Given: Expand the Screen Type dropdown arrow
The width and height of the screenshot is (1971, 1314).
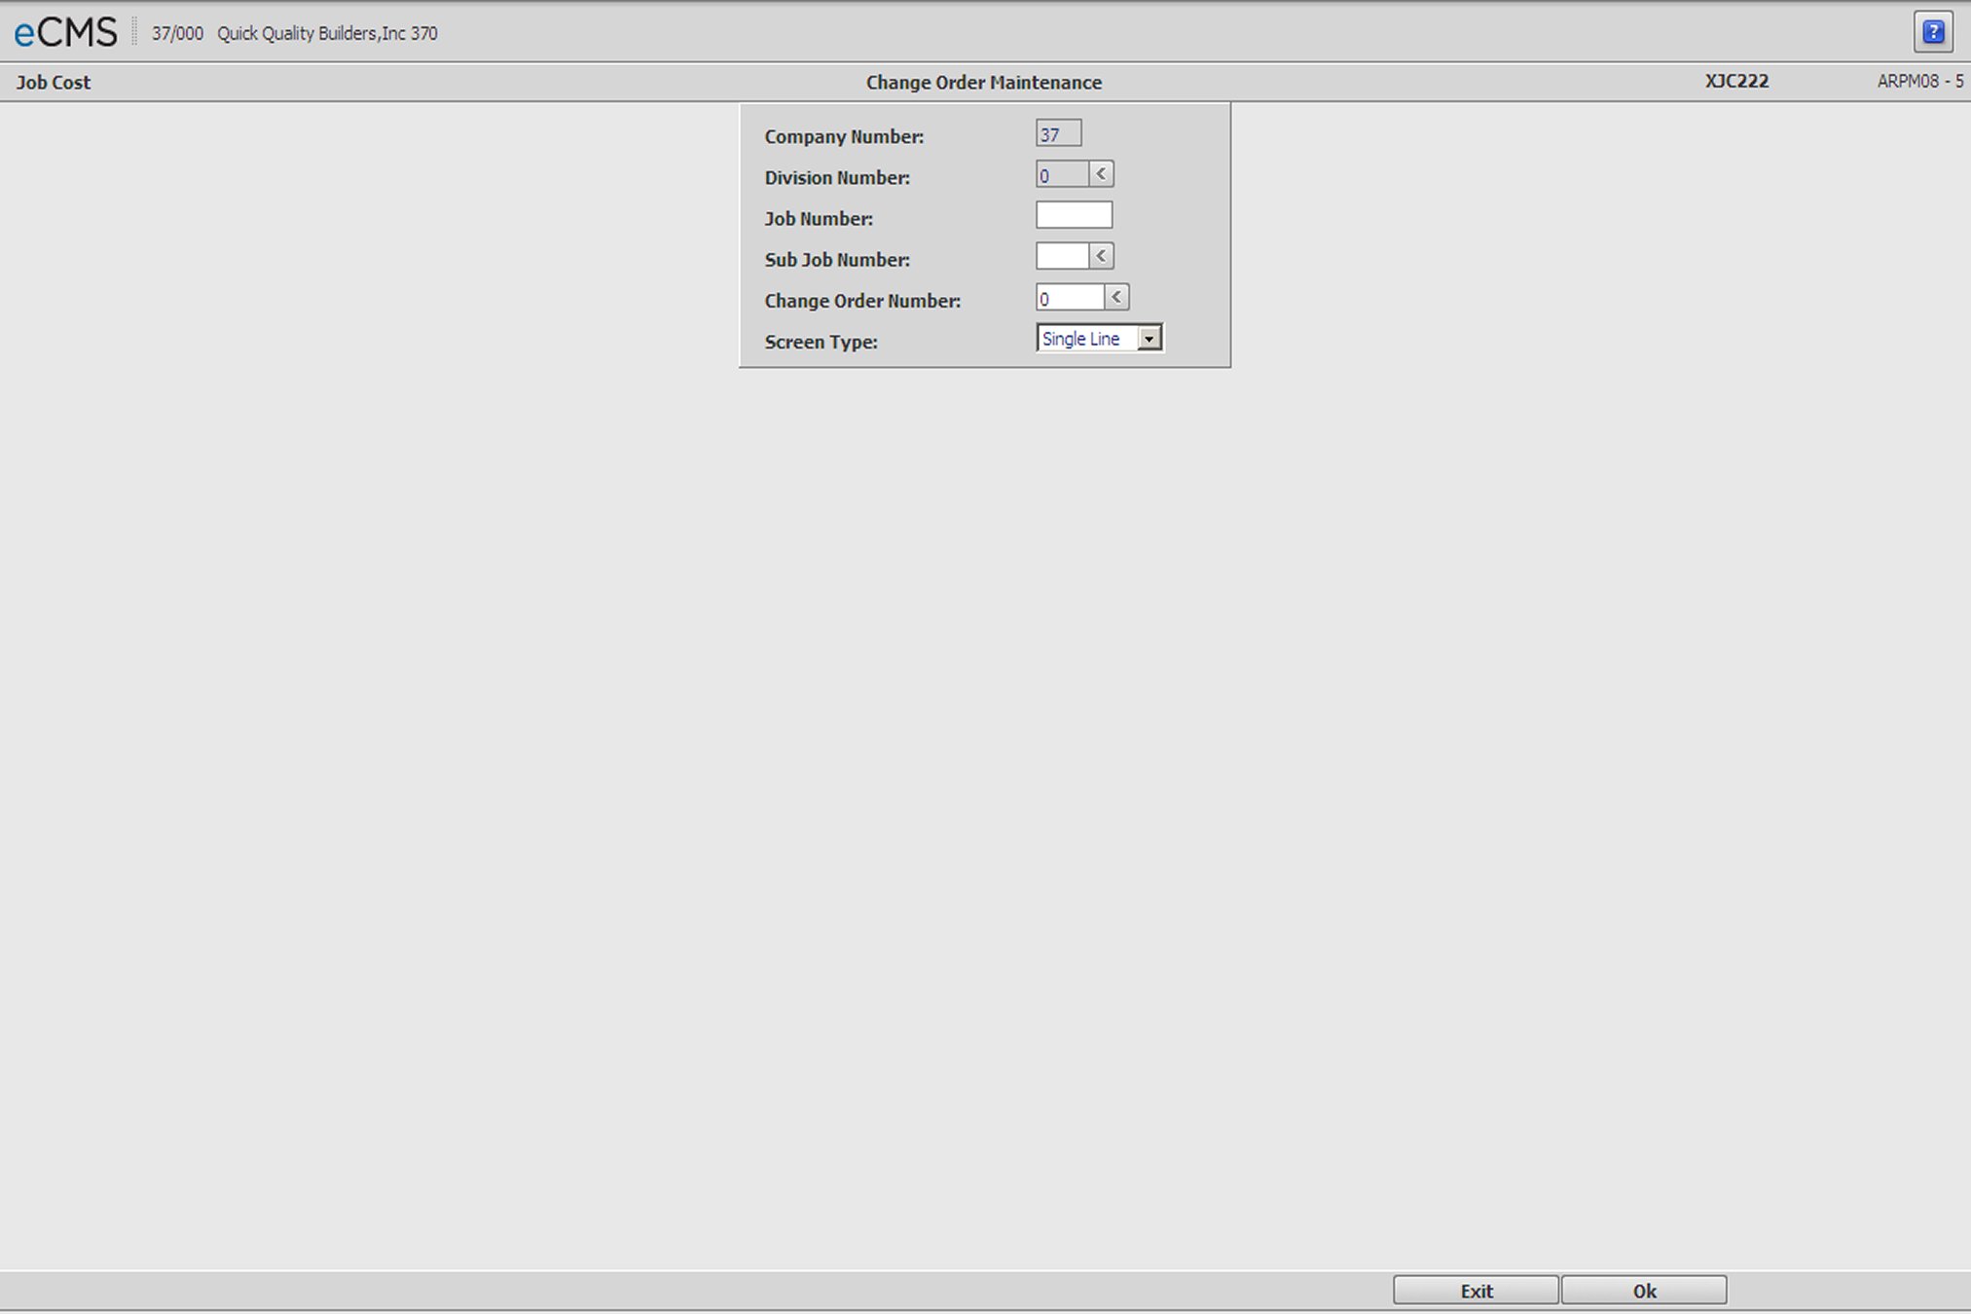Looking at the screenshot, I should (1150, 339).
